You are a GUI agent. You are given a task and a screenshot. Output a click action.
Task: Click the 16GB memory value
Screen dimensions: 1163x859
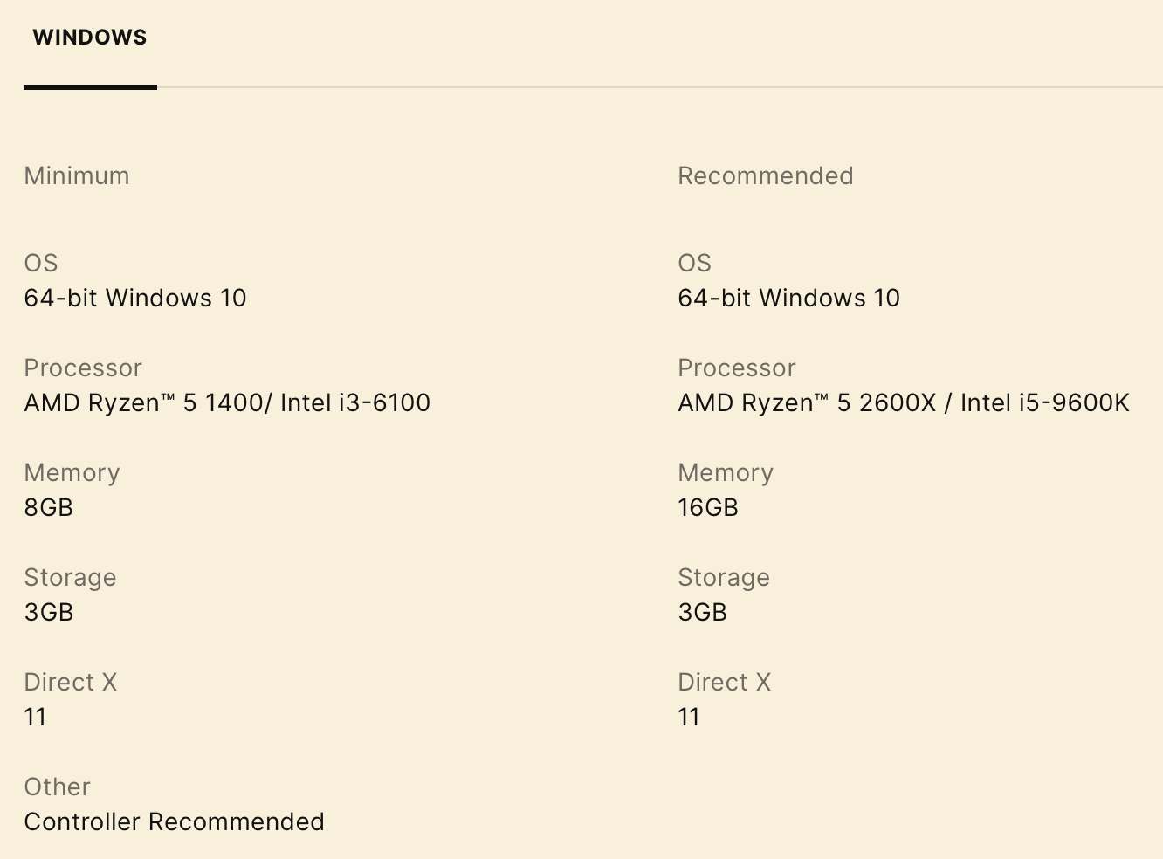(x=708, y=507)
